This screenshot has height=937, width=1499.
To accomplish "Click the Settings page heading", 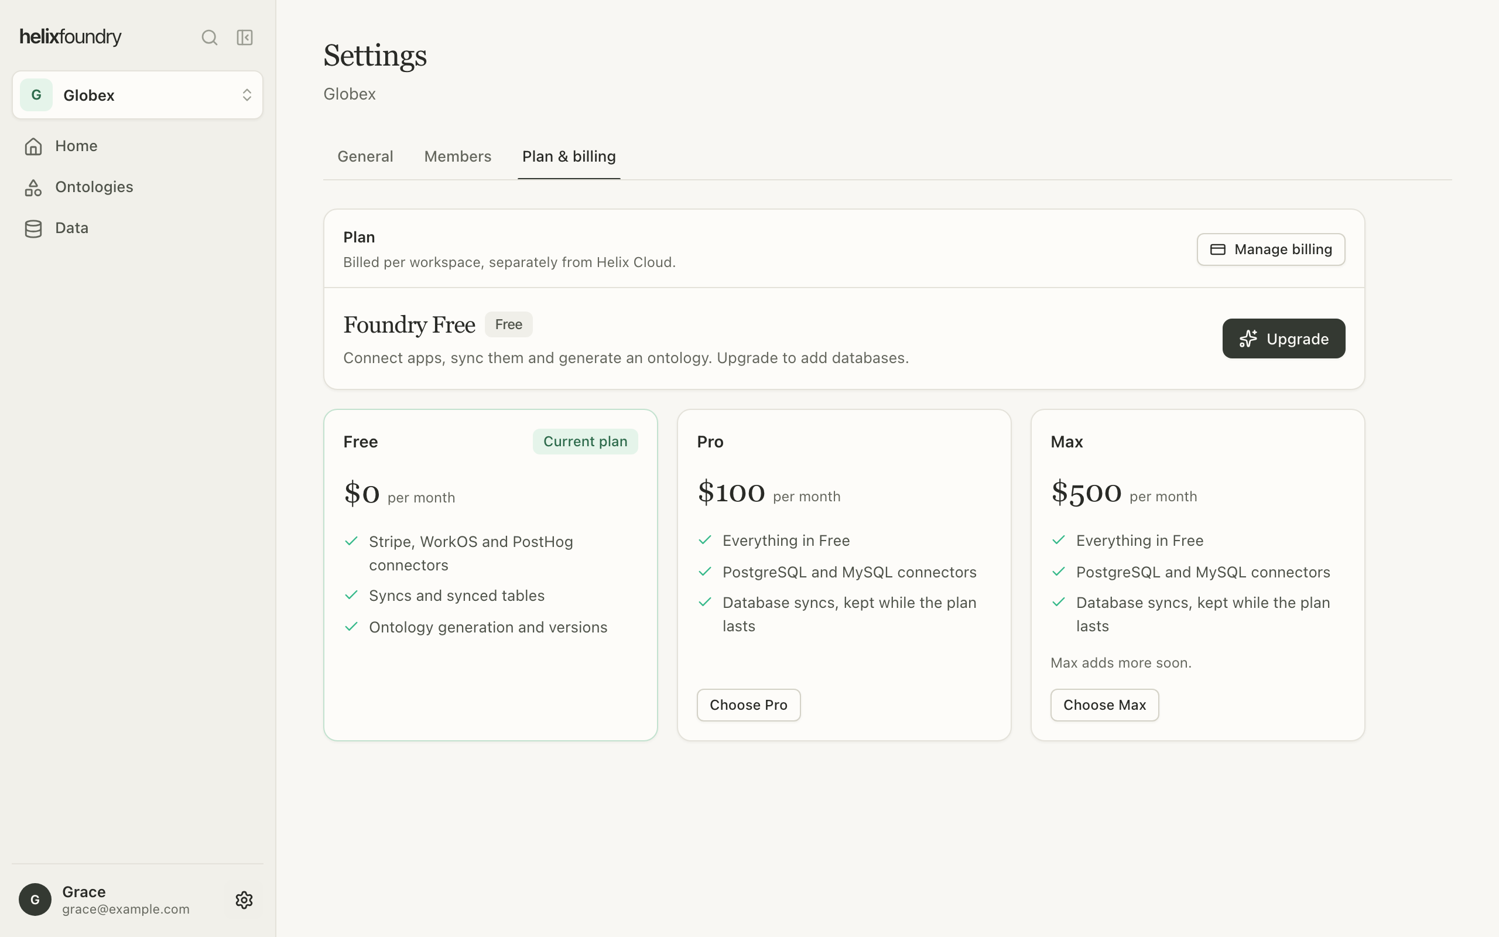I will coord(375,56).
